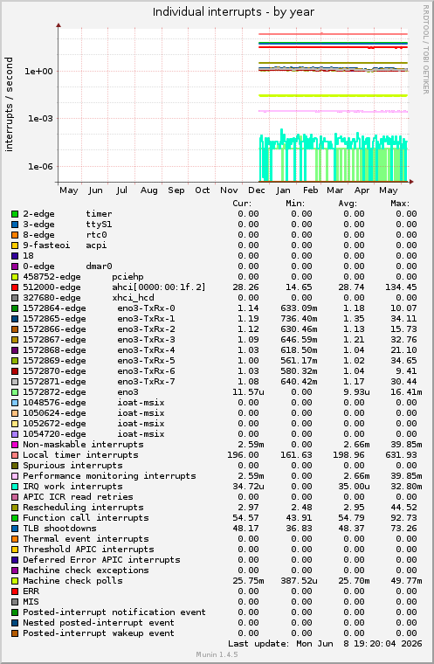Click the cyan IRQ work interrupts swatch
Viewport: 434px width, 664px height.
15,487
